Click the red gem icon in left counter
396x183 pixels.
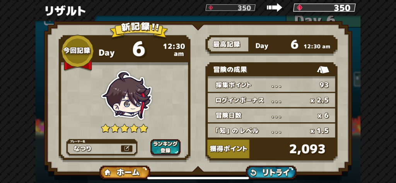coord(211,8)
